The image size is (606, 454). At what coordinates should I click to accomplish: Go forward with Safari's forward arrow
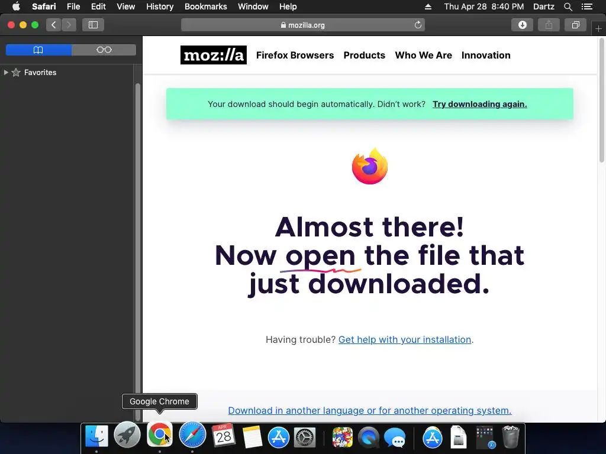pos(69,25)
